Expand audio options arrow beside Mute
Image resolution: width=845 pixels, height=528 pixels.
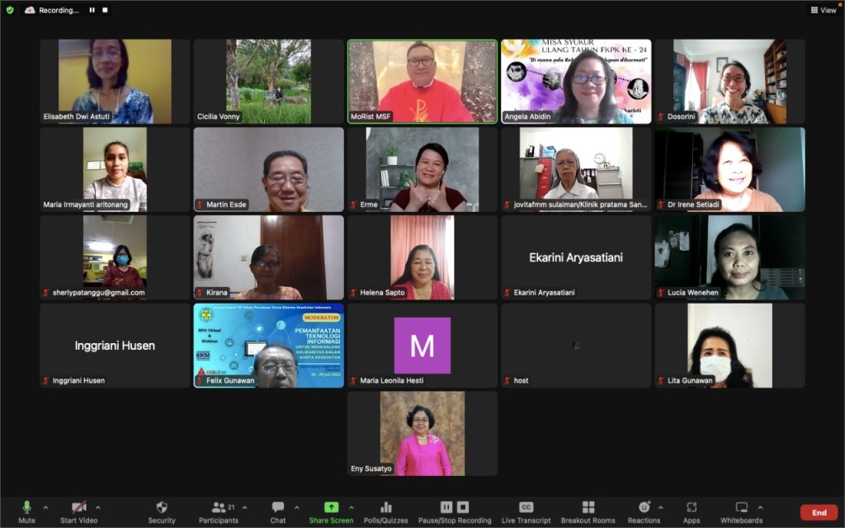tap(45, 507)
